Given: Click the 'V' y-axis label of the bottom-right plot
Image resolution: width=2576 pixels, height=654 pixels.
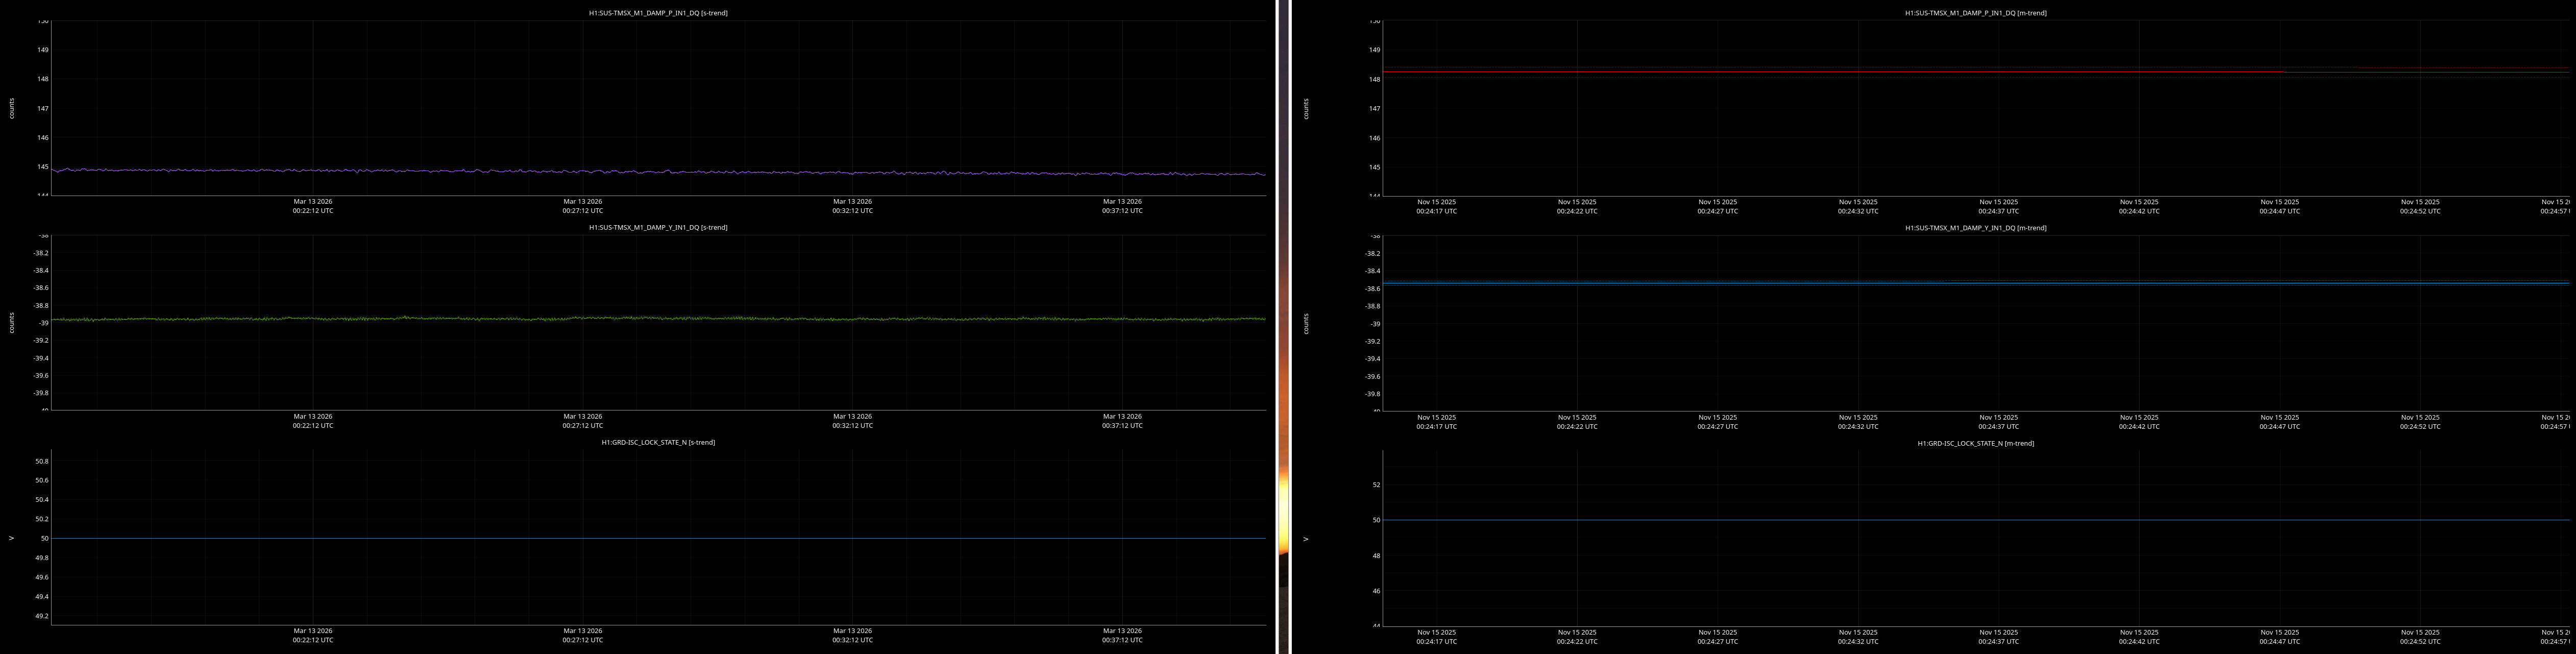Looking at the screenshot, I should click(1306, 539).
